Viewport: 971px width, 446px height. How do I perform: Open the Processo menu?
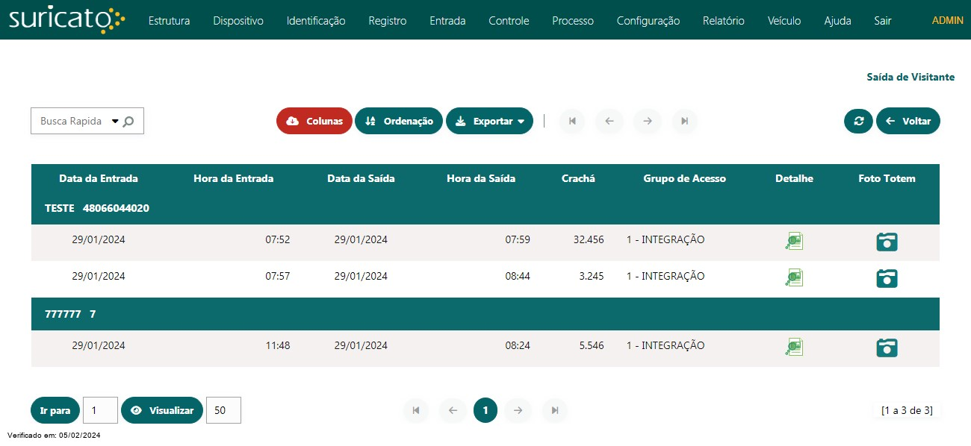[x=573, y=21]
